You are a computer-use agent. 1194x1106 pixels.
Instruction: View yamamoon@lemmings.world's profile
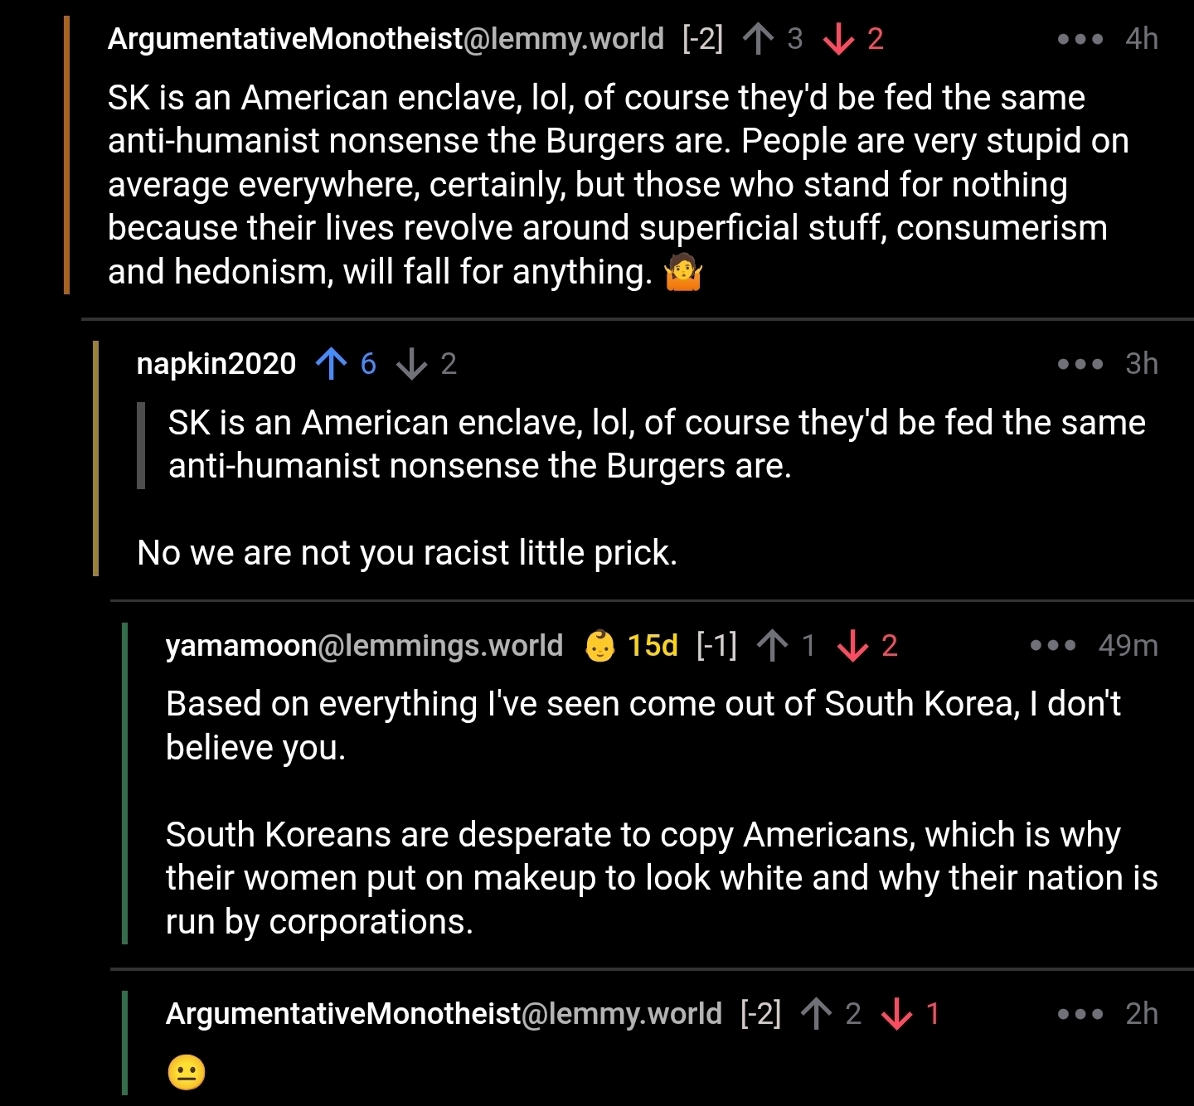364,646
